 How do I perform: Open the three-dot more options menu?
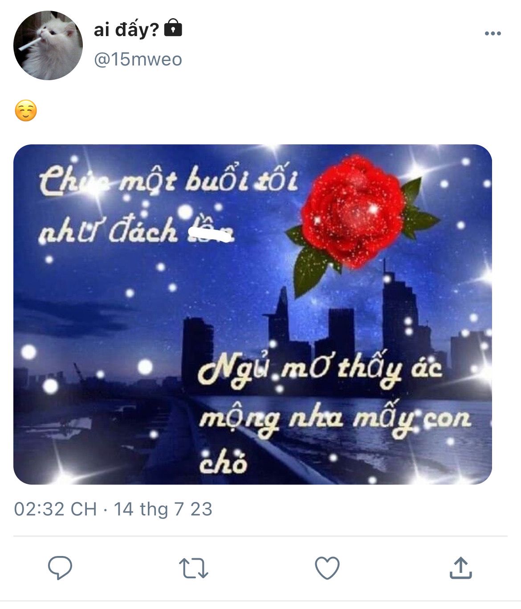(x=493, y=33)
